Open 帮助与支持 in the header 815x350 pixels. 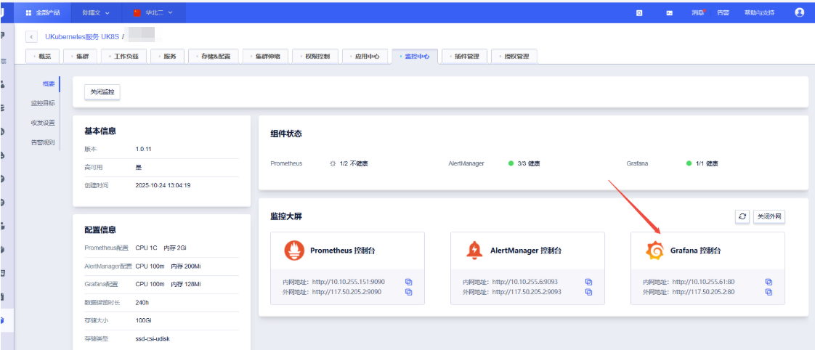(759, 12)
